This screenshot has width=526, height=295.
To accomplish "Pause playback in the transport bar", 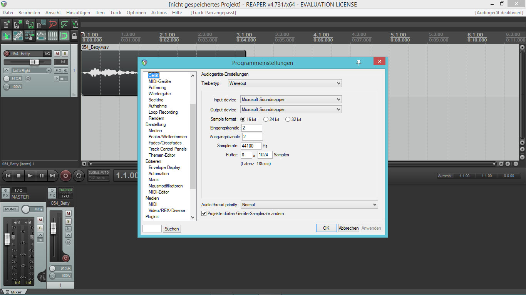I will click(x=41, y=176).
